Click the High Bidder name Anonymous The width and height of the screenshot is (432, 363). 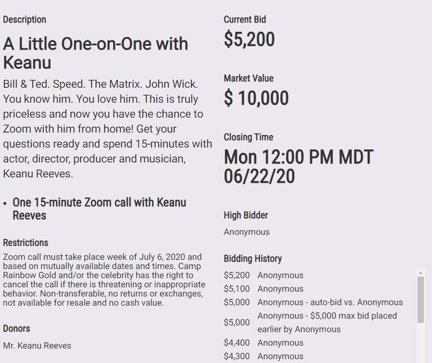(x=247, y=232)
